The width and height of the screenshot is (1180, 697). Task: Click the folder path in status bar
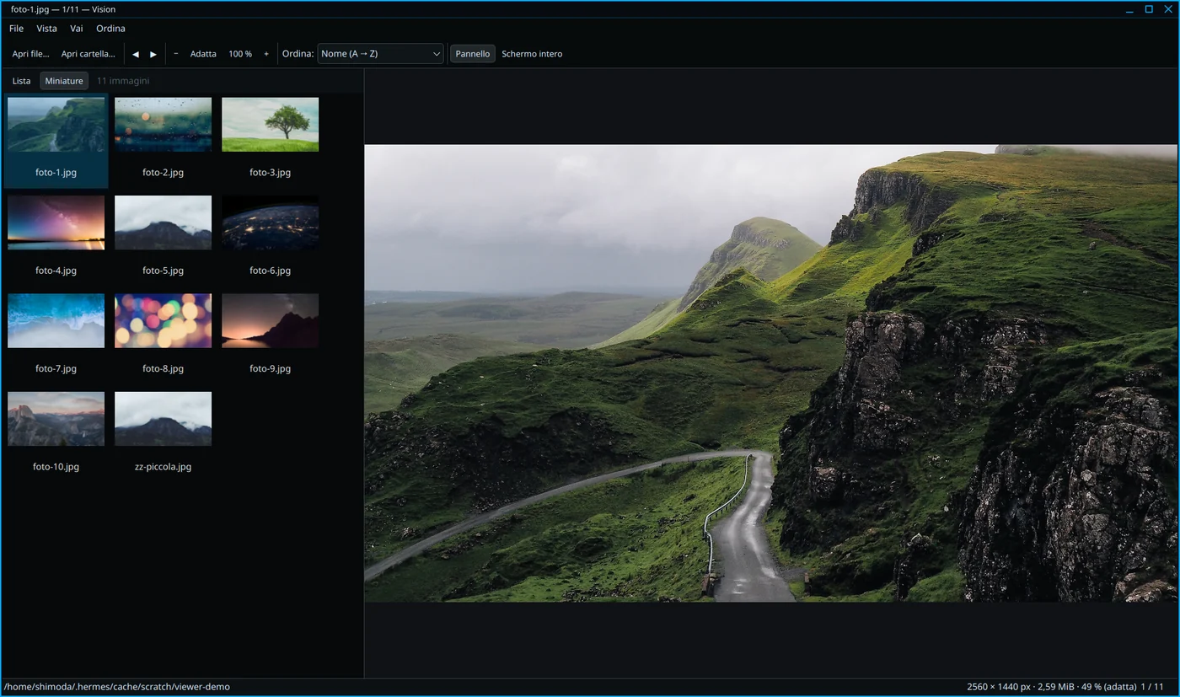pos(116,687)
